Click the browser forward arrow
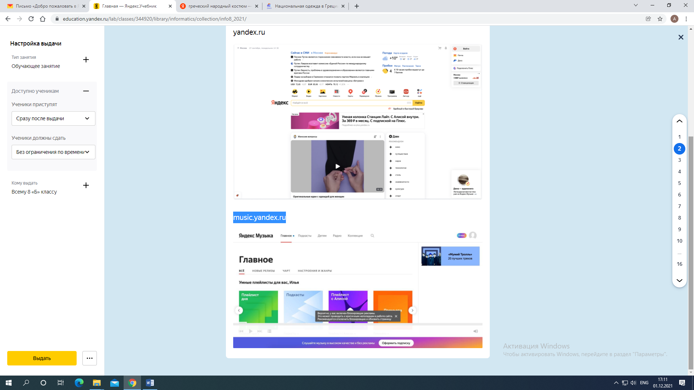This screenshot has width=694, height=390. [x=20, y=19]
